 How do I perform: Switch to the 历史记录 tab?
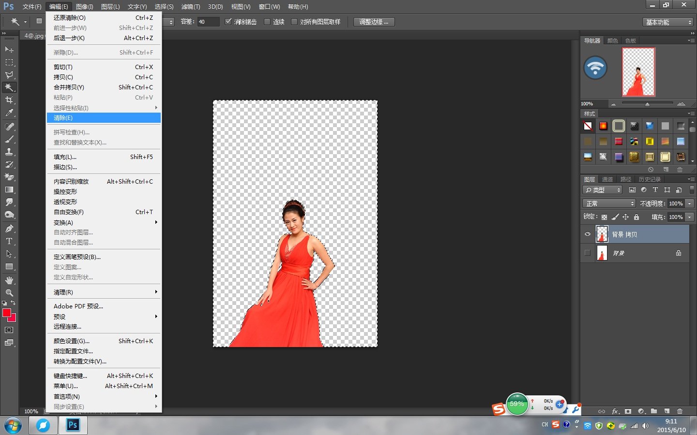[649, 179]
